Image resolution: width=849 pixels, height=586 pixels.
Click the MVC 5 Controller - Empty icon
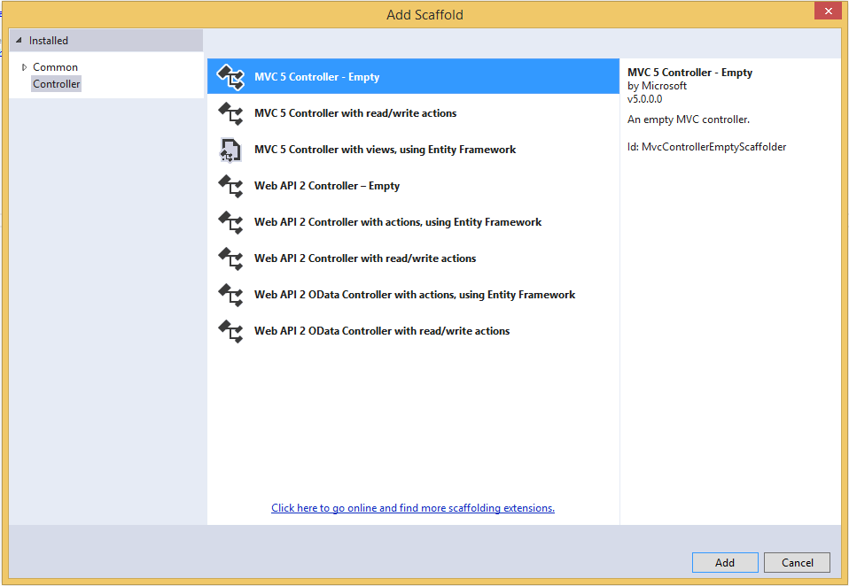pos(230,77)
